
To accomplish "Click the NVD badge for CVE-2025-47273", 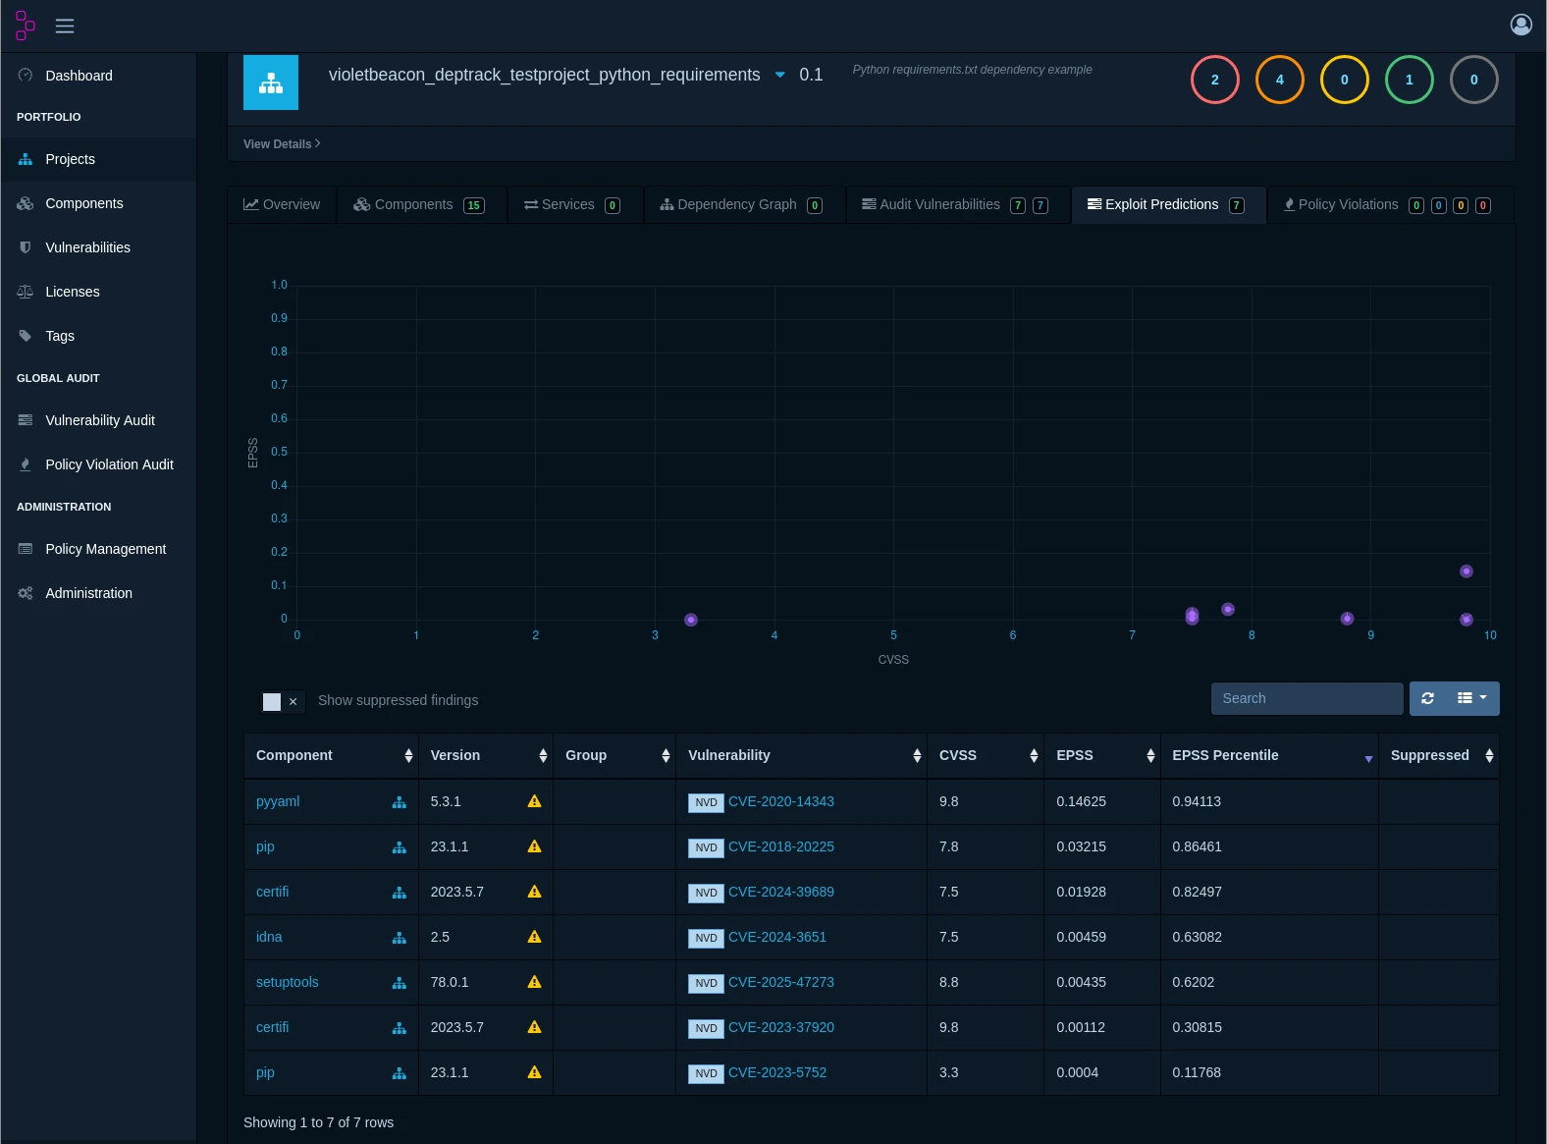I will pos(706,983).
